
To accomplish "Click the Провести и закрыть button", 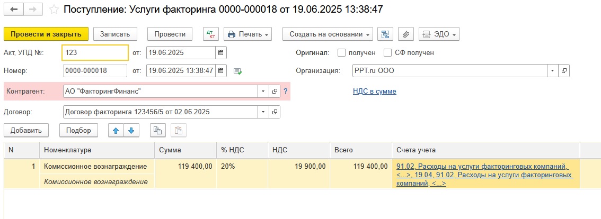I will (x=46, y=34).
